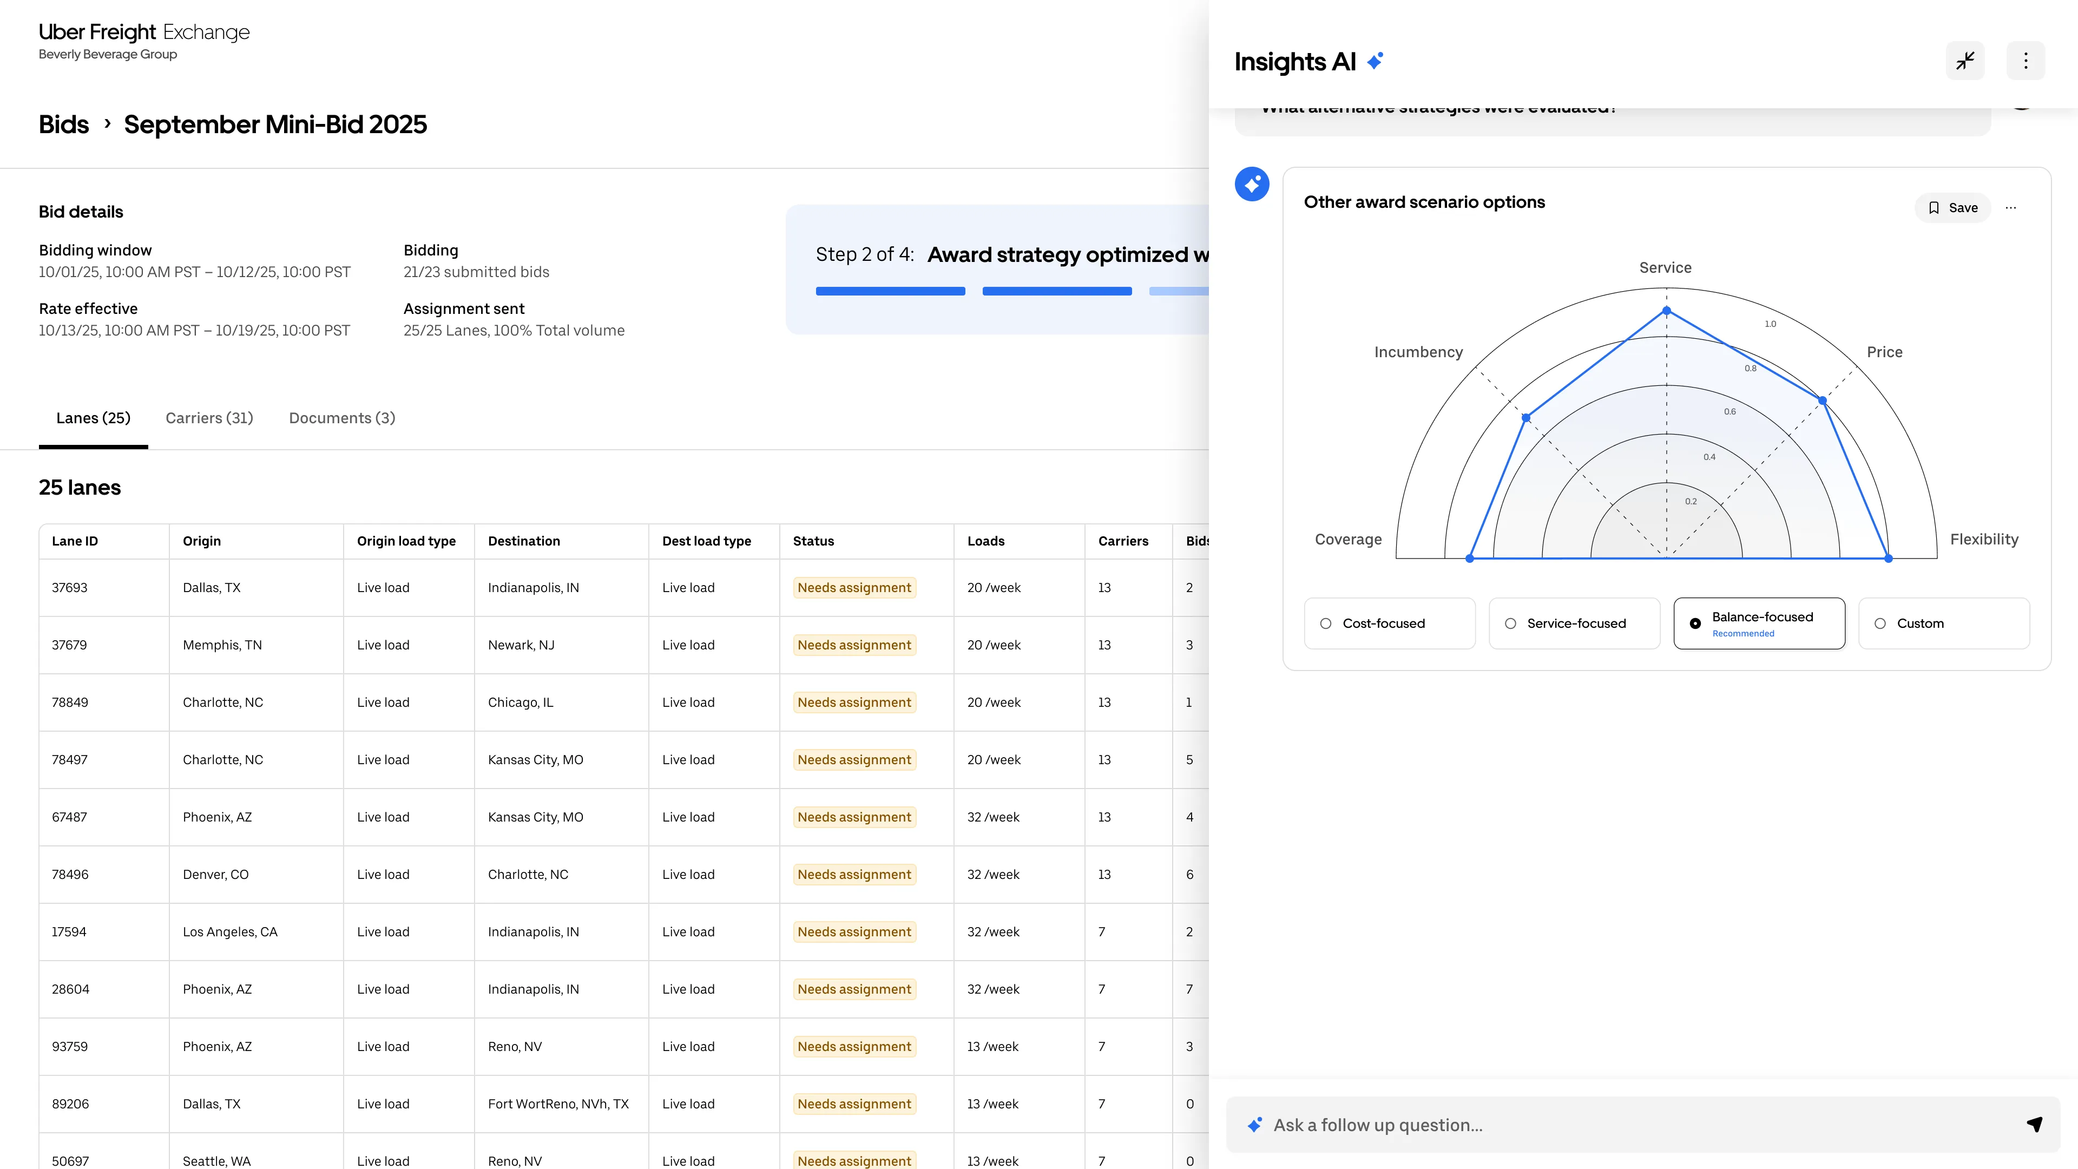The height and width of the screenshot is (1169, 2078).
Task: Select the Balance-focused recommended option
Action: tap(1759, 623)
